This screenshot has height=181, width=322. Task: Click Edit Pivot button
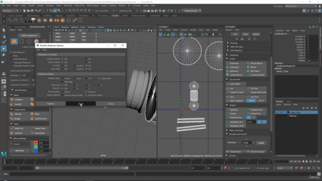20,151
